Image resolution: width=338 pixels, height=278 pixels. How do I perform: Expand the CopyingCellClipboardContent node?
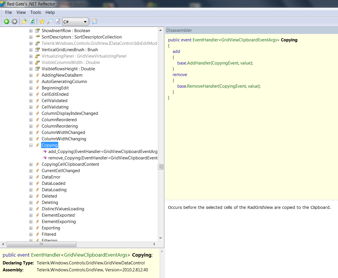point(31,165)
